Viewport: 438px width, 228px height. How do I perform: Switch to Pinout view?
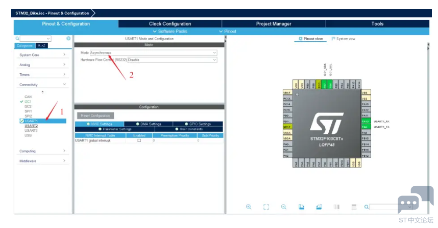[x=310, y=39]
